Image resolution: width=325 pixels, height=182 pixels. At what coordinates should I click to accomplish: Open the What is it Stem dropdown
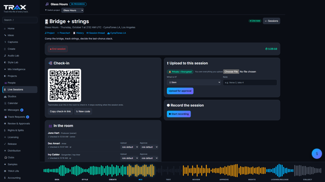pyautogui.click(x=194, y=82)
